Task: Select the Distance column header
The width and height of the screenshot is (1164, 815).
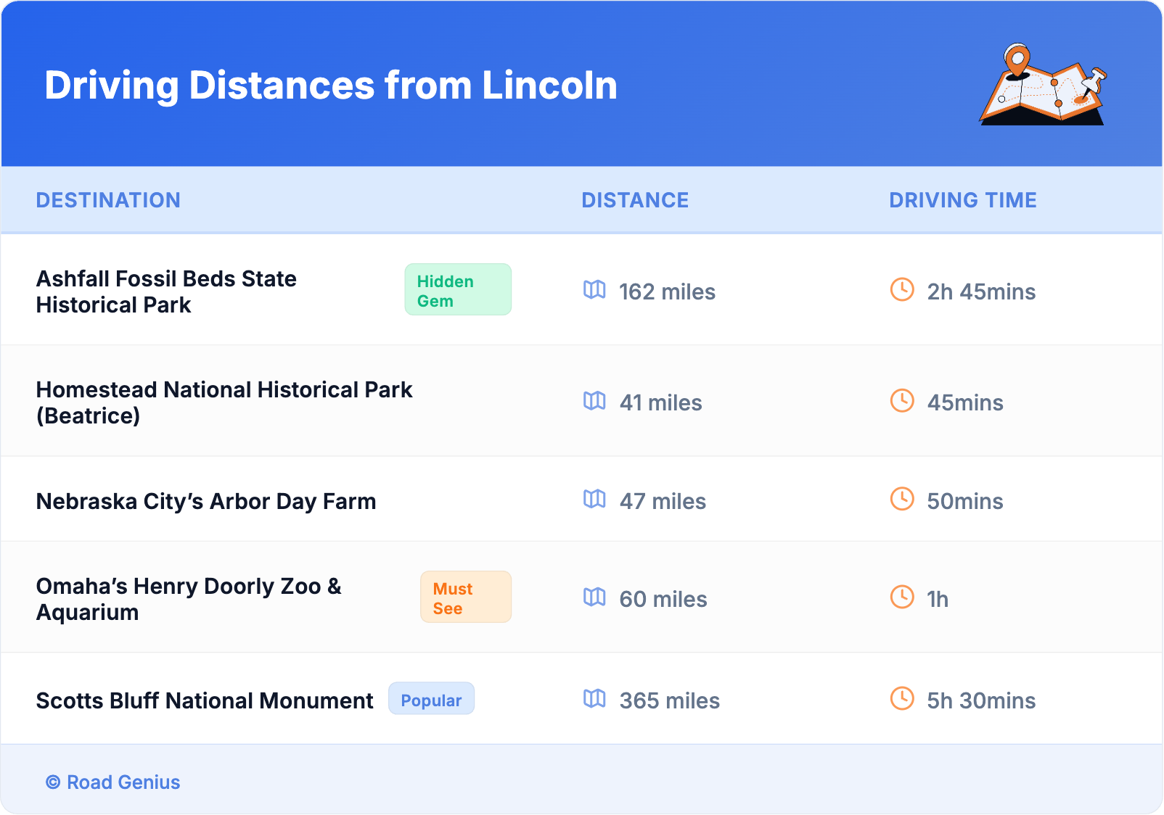Action: (x=635, y=200)
